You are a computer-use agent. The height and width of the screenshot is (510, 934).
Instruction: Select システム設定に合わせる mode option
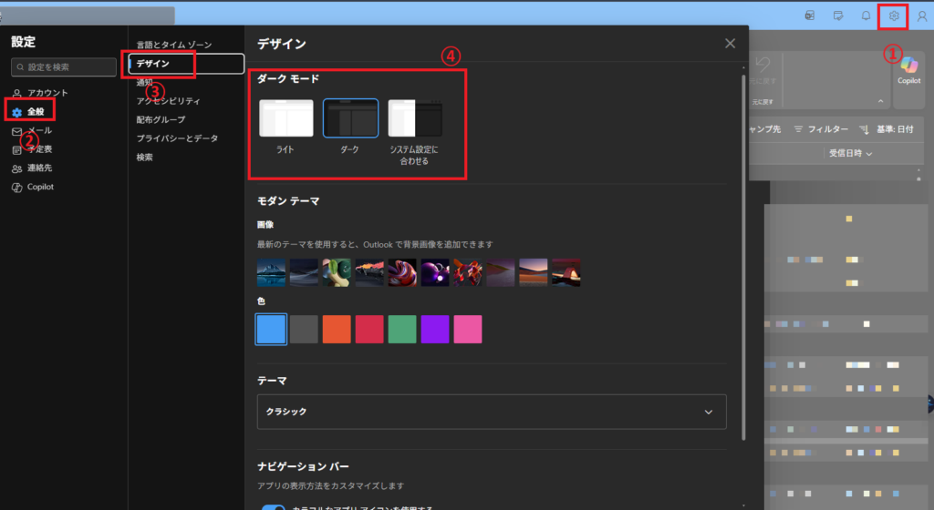(x=415, y=127)
